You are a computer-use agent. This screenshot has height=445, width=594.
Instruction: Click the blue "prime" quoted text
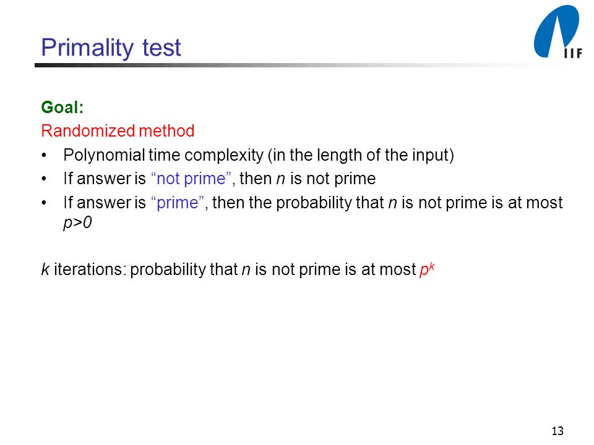click(x=178, y=203)
